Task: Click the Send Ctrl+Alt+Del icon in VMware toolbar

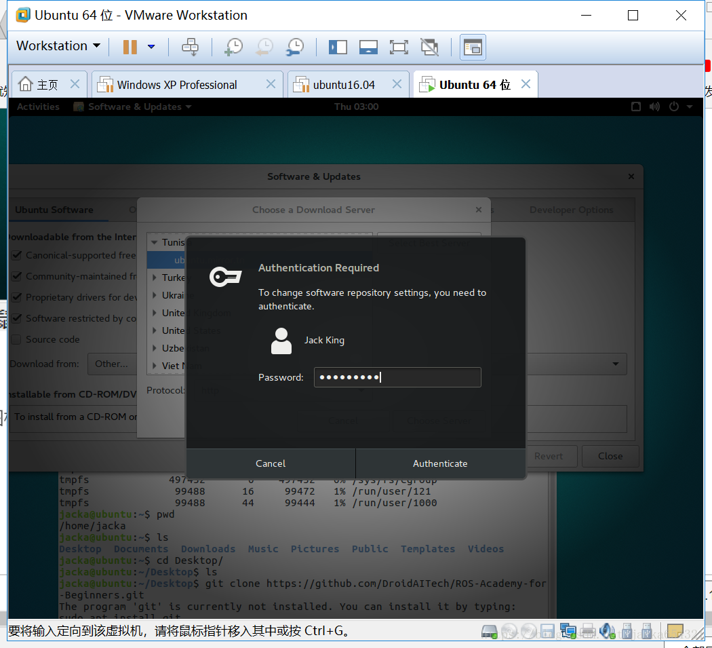Action: coord(190,47)
